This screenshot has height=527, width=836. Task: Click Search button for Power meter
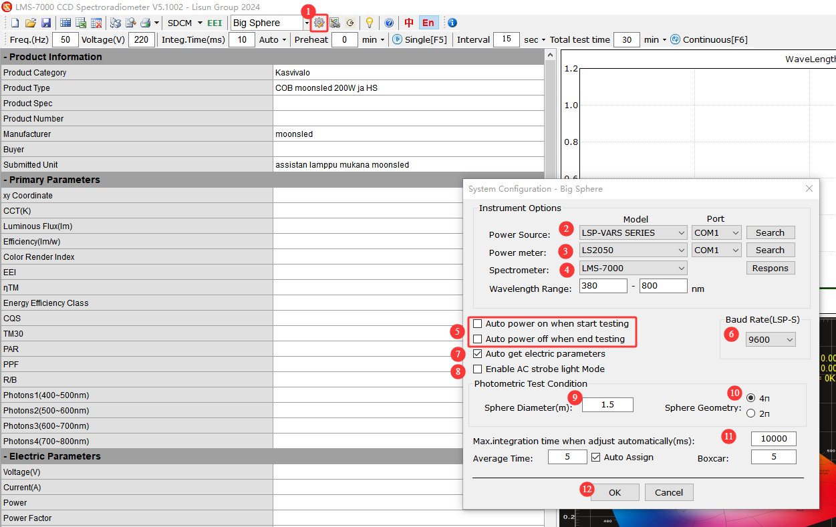click(771, 250)
